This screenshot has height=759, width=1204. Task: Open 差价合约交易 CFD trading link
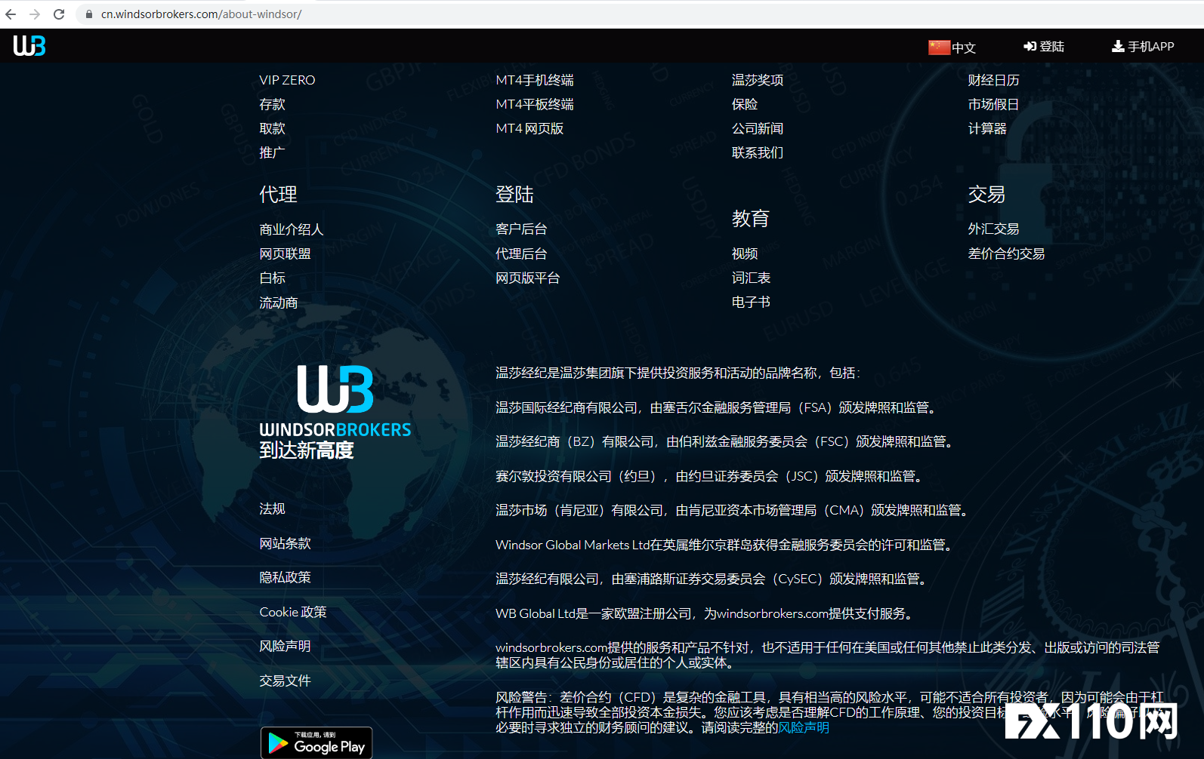pos(1007,254)
